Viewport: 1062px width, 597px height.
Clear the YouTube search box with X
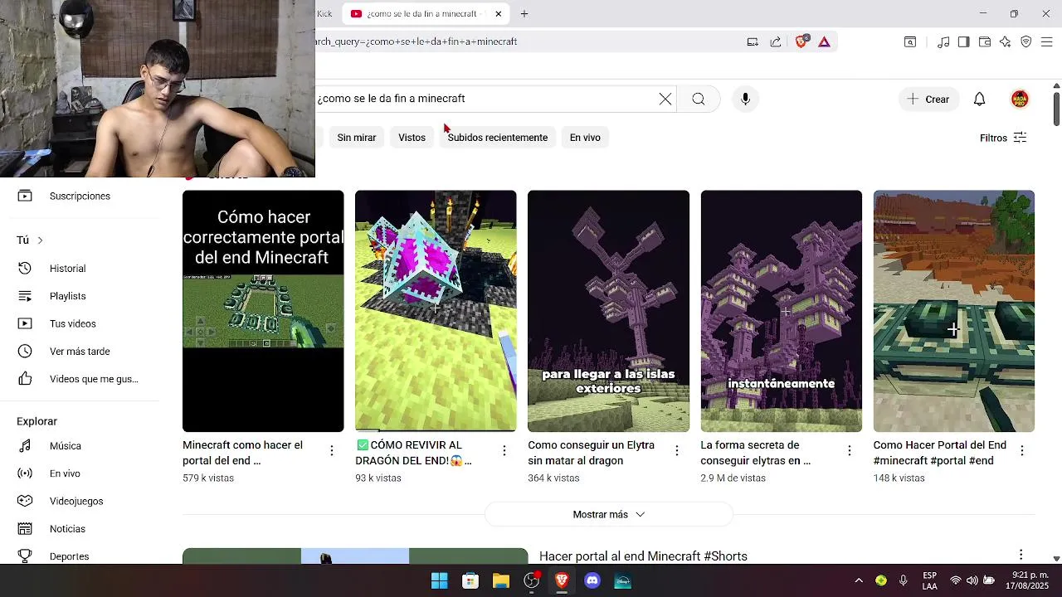point(665,99)
